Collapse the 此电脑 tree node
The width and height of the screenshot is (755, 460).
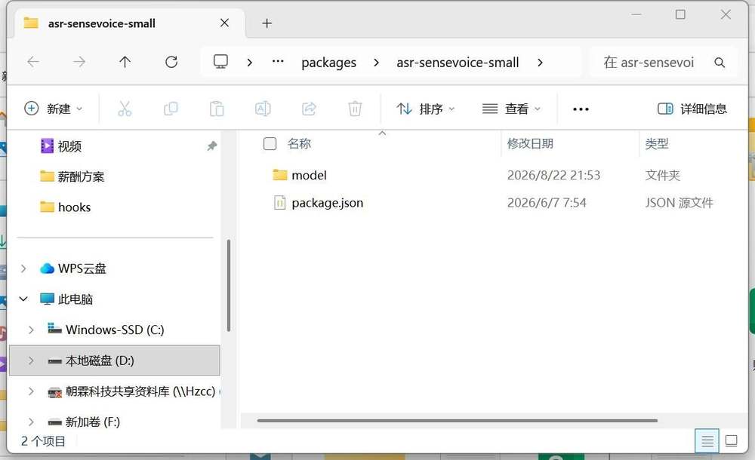(x=23, y=299)
